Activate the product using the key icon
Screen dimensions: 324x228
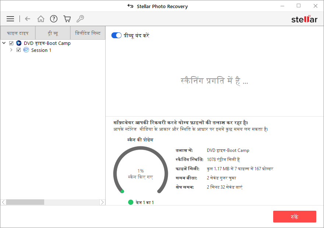pyautogui.click(x=80, y=19)
